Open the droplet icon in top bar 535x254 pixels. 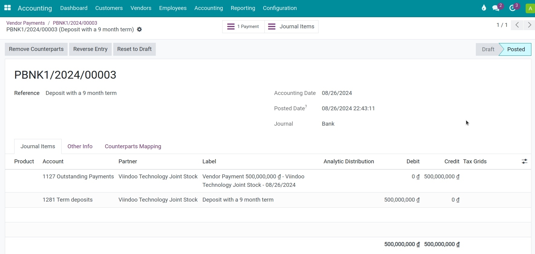tap(484, 8)
